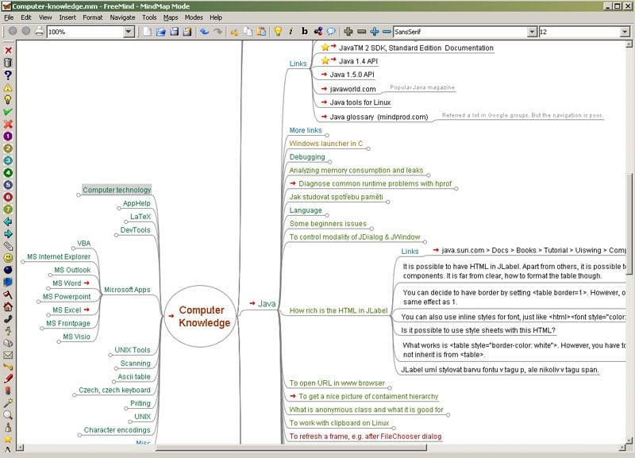Click the javaworld.com link node
This screenshot has width=635, height=458.
point(352,89)
